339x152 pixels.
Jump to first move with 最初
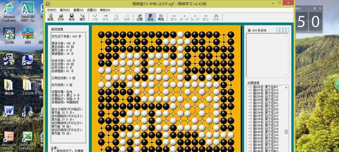[174, 17]
